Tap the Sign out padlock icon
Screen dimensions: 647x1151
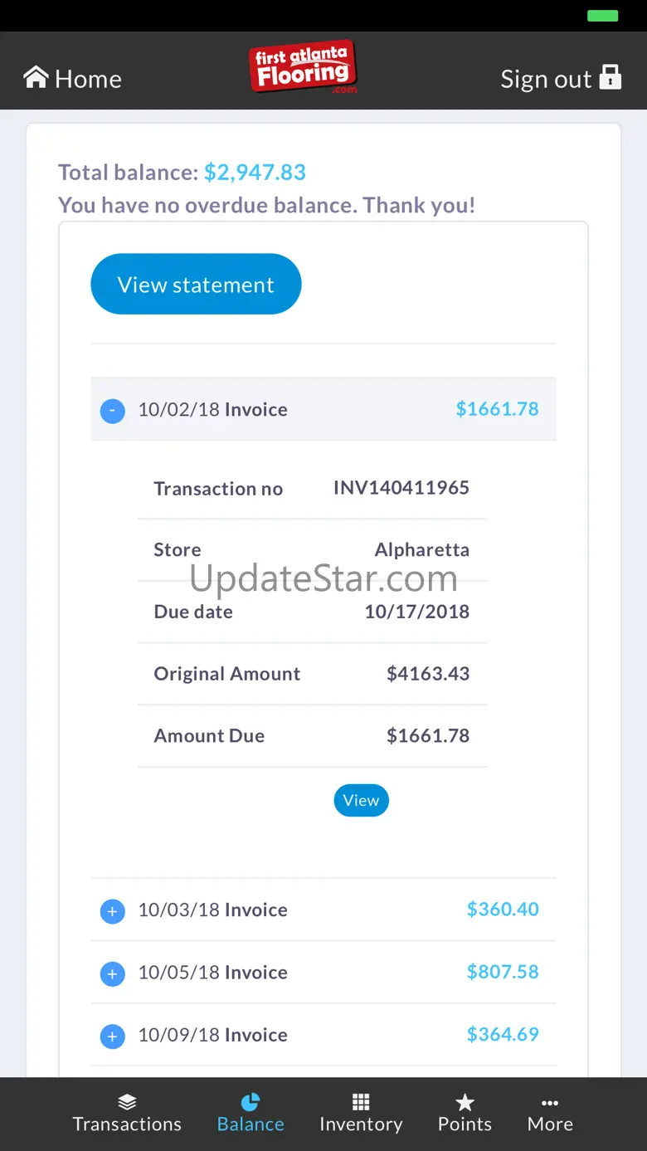(x=611, y=76)
